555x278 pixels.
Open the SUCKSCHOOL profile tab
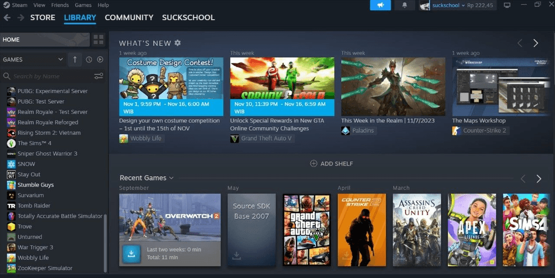pyautogui.click(x=188, y=17)
